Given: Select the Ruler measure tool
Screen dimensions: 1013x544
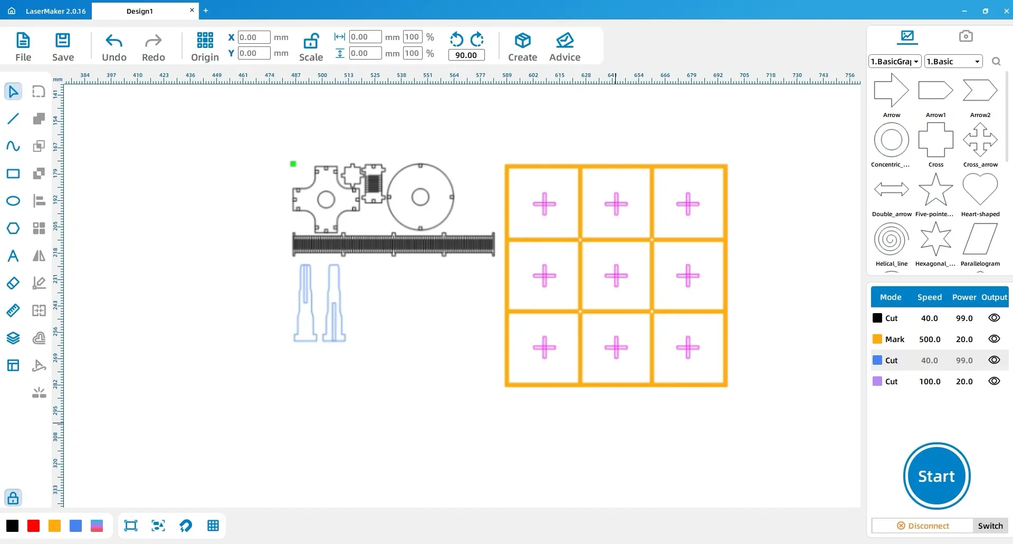Looking at the screenshot, I should tap(13, 310).
